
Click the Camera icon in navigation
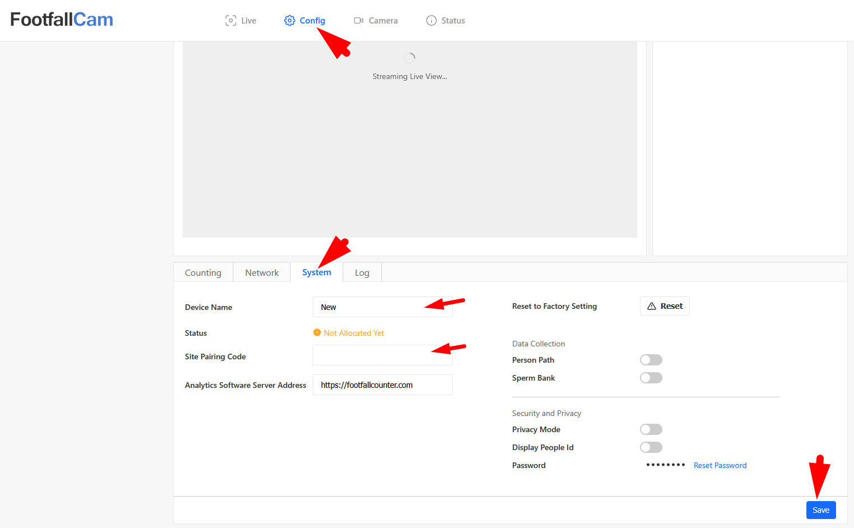click(359, 21)
